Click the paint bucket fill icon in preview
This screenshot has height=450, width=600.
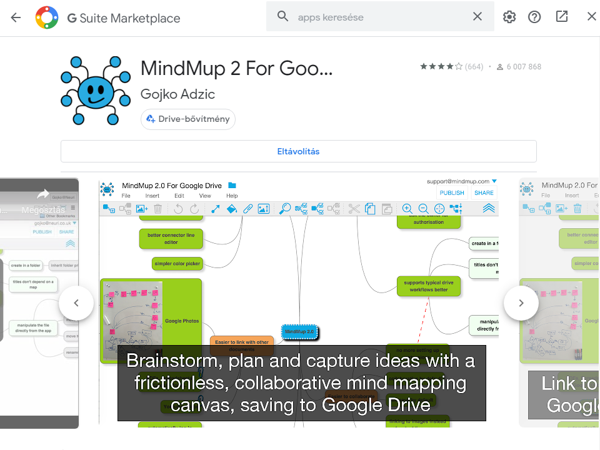(x=231, y=209)
